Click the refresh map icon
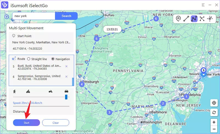Image resolution: width=220 pixels, height=134 pixels. [214, 112]
